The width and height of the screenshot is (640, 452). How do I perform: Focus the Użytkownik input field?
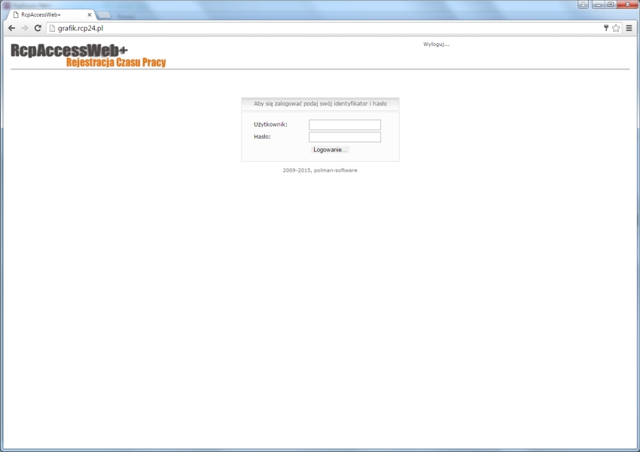point(345,124)
